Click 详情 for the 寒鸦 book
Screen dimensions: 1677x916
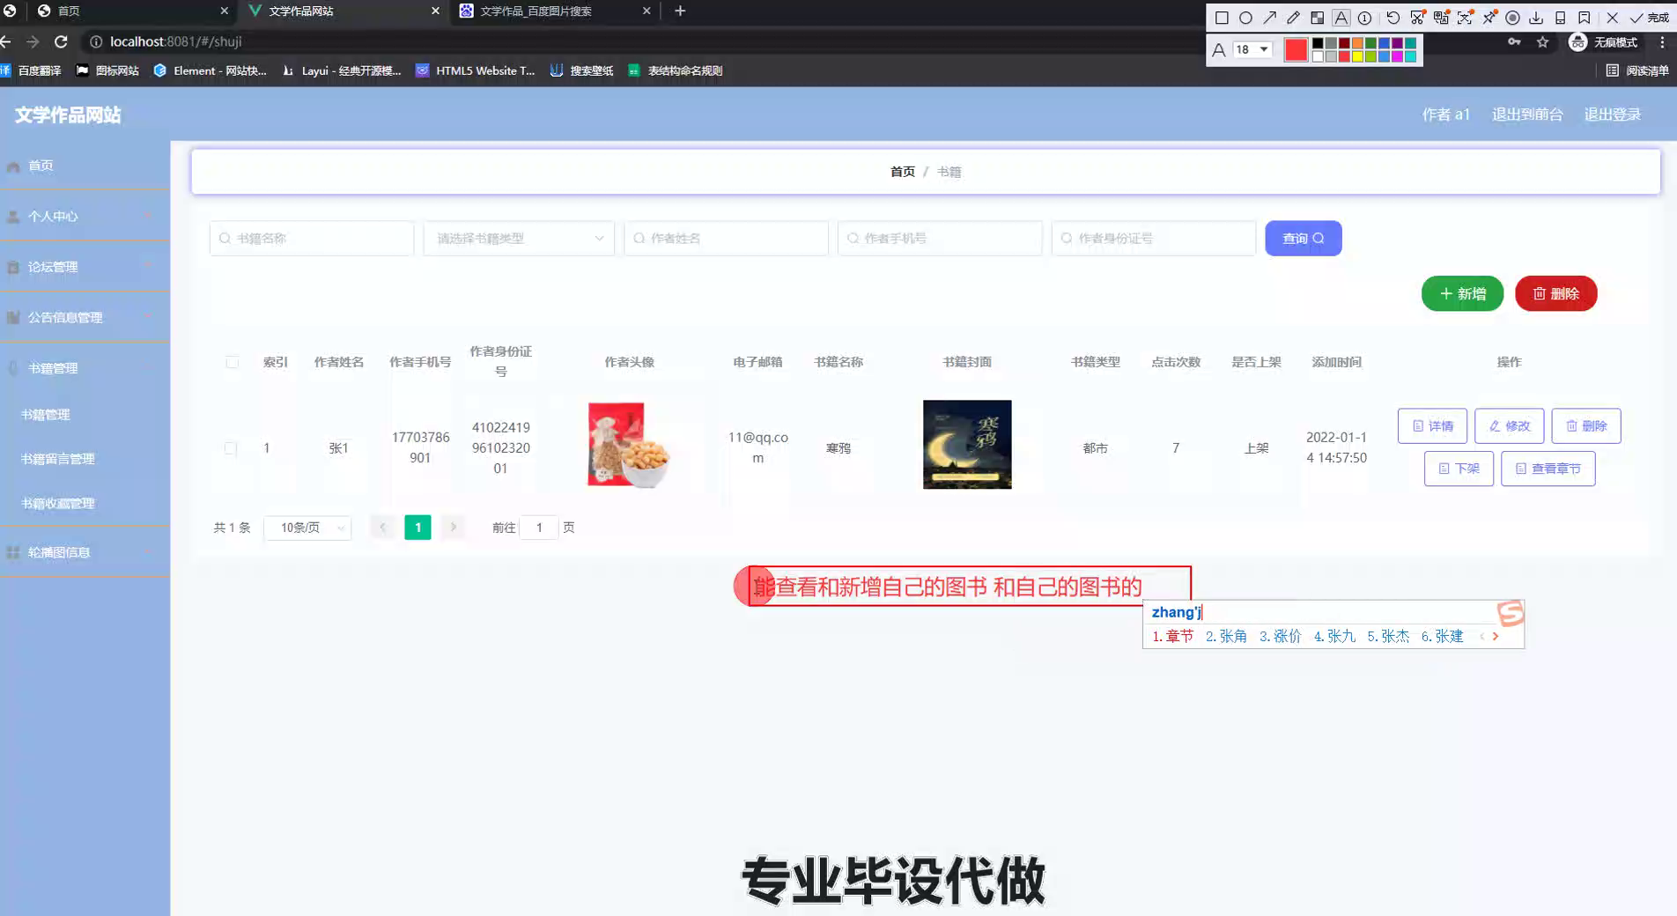(x=1432, y=425)
